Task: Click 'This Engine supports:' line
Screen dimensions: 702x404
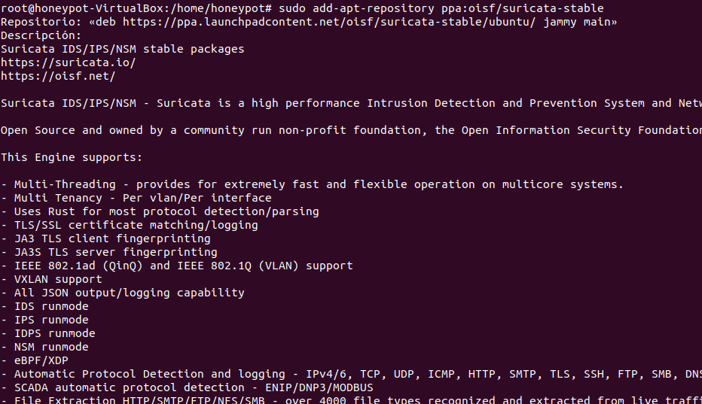Action: point(72,157)
